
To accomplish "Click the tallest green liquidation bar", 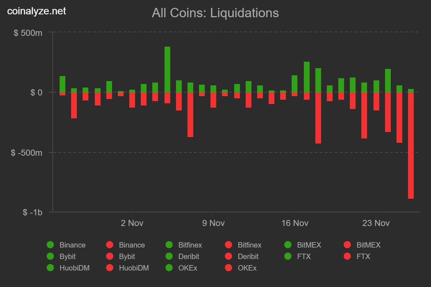I will click(x=167, y=69).
